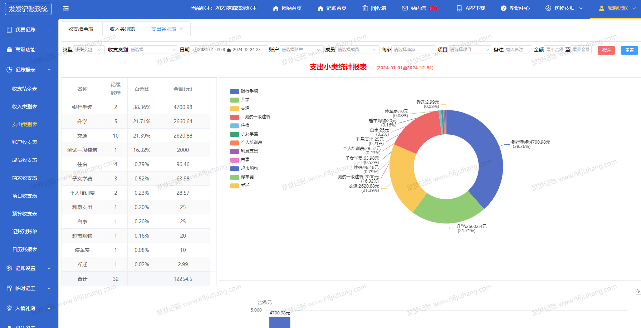Open 成员收支表 in the sidebar
This screenshot has height=328, width=641.
(x=25, y=160)
